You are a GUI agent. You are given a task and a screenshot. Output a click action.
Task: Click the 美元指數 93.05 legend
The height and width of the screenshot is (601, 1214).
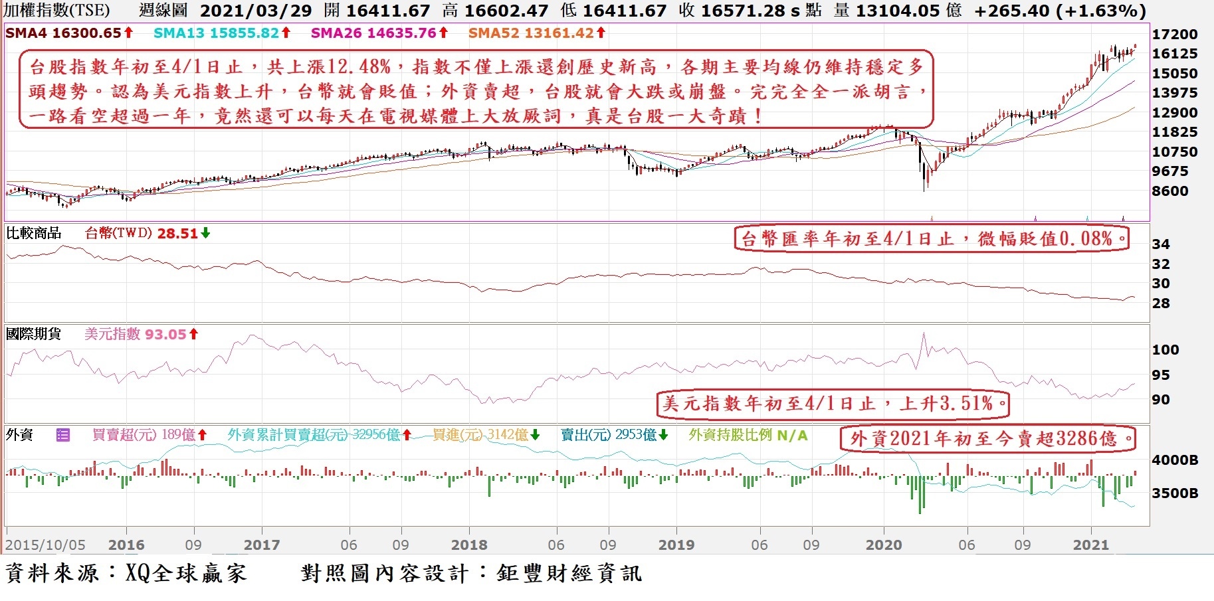click(136, 334)
